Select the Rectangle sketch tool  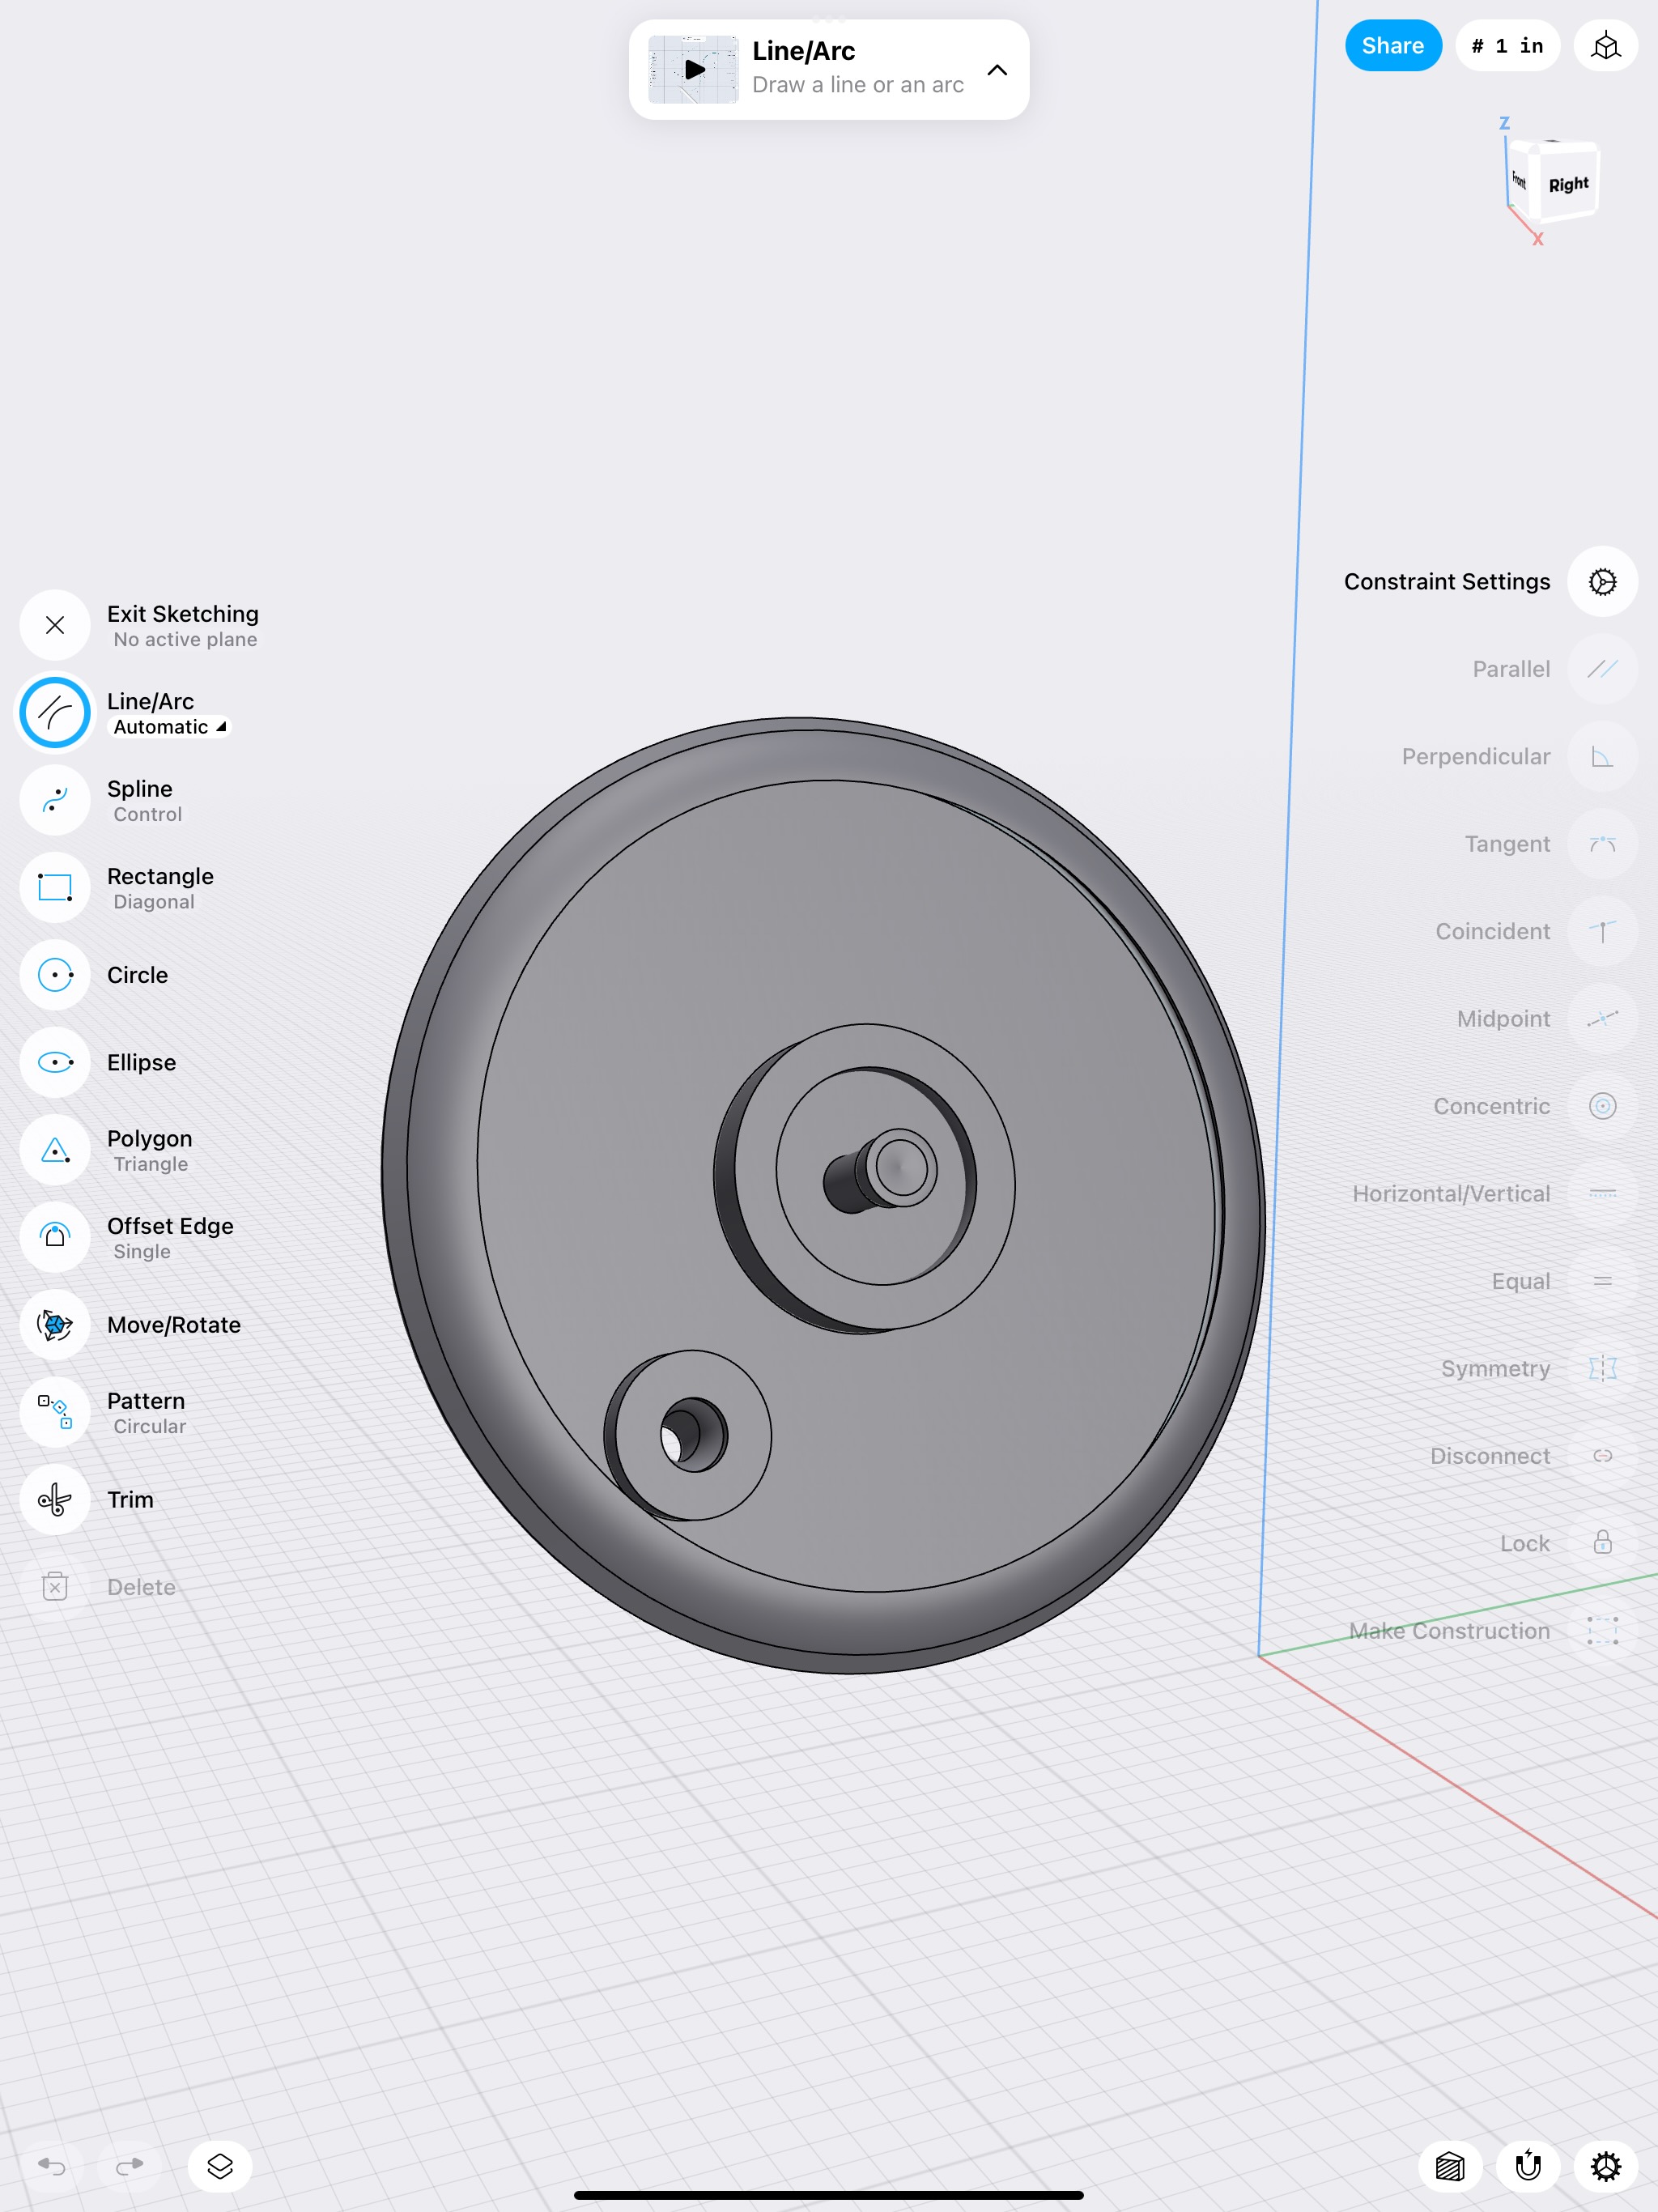(x=55, y=887)
